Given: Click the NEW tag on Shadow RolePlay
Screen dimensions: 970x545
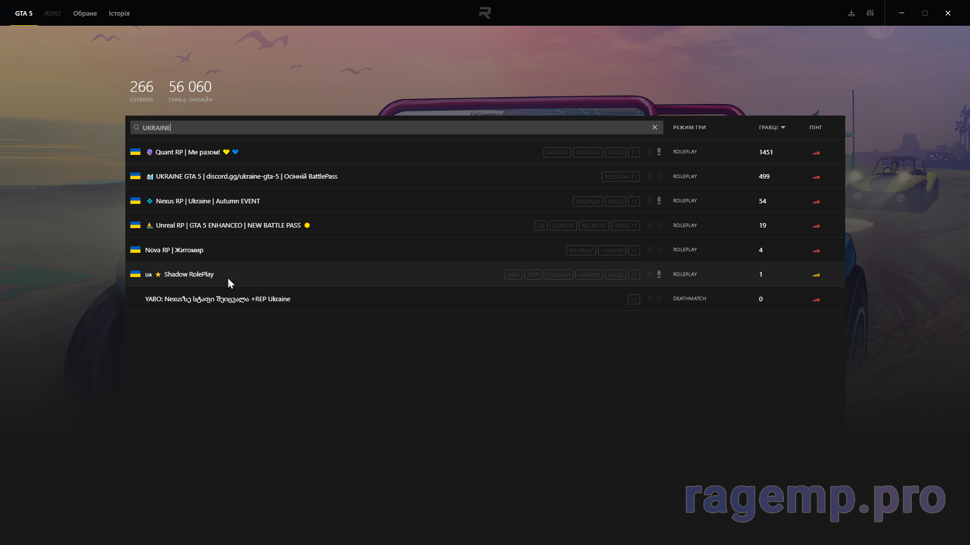Looking at the screenshot, I should coord(513,275).
